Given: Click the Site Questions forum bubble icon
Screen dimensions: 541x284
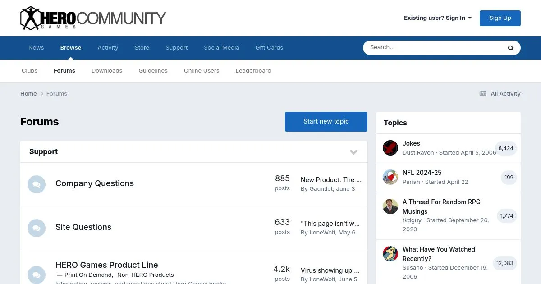Looking at the screenshot, I should point(37,228).
